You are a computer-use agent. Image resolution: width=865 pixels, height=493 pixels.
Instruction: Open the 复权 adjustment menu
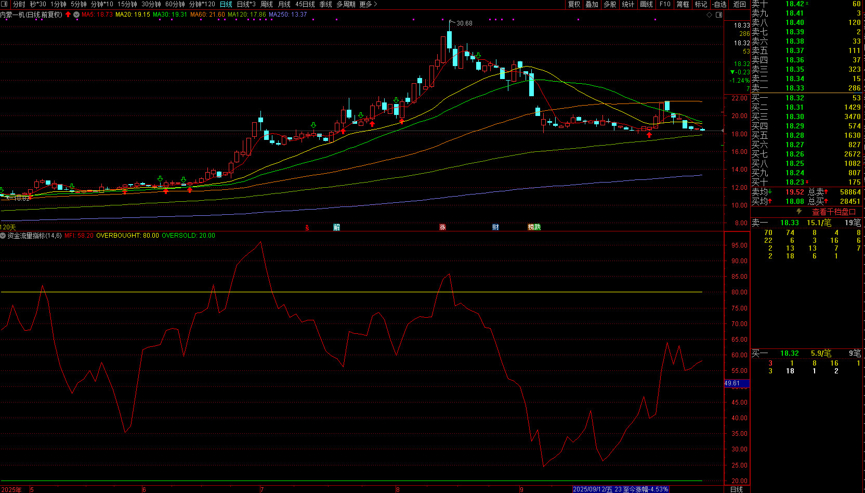pyautogui.click(x=574, y=4)
